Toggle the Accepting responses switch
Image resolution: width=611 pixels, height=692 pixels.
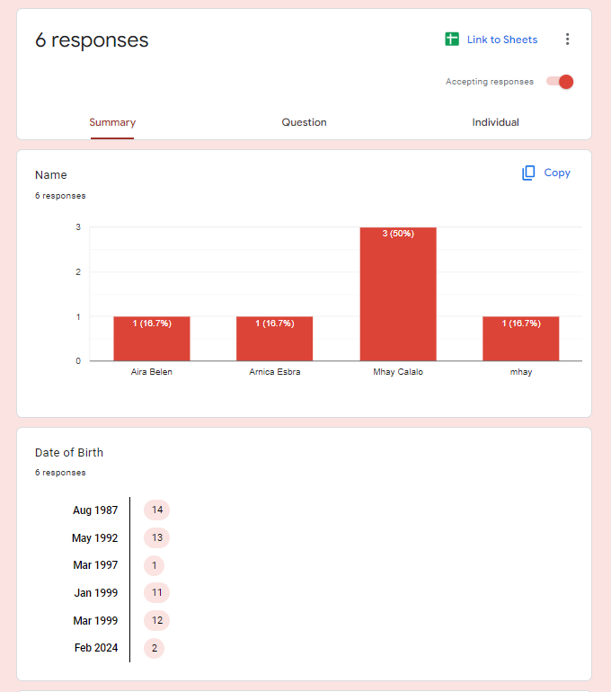click(x=560, y=82)
